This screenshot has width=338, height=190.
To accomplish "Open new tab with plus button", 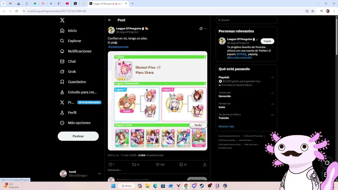I will [132, 4].
